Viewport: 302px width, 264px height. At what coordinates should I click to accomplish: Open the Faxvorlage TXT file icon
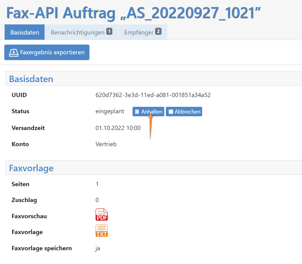[101, 231]
